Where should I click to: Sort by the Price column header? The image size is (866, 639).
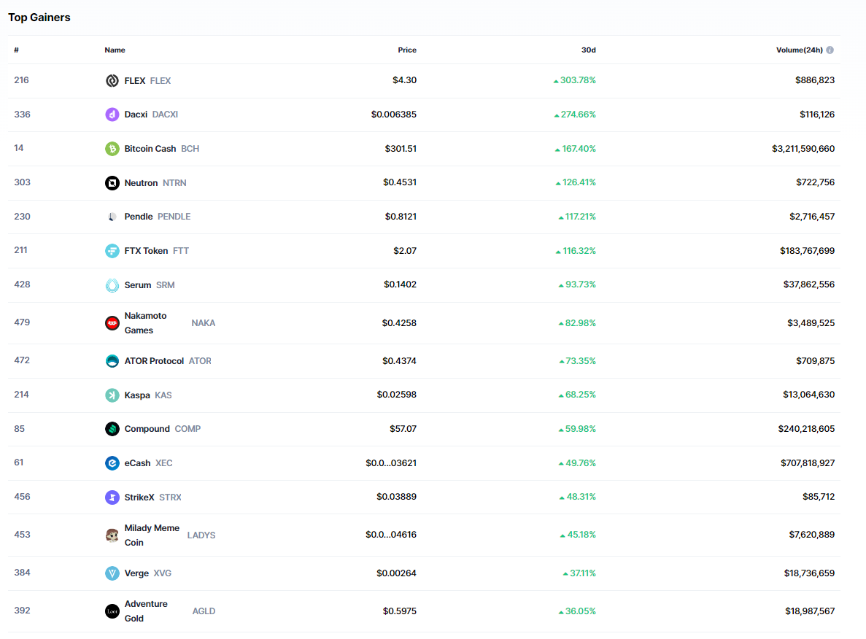point(407,50)
